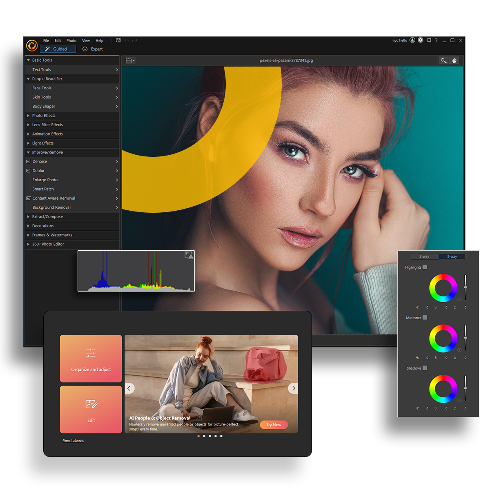Image resolution: width=490 pixels, height=490 pixels.
Task: Select the hand pan tool
Action: pos(454,60)
